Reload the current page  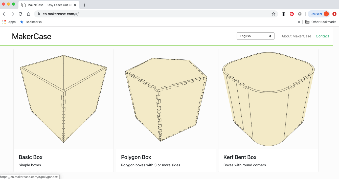20,14
